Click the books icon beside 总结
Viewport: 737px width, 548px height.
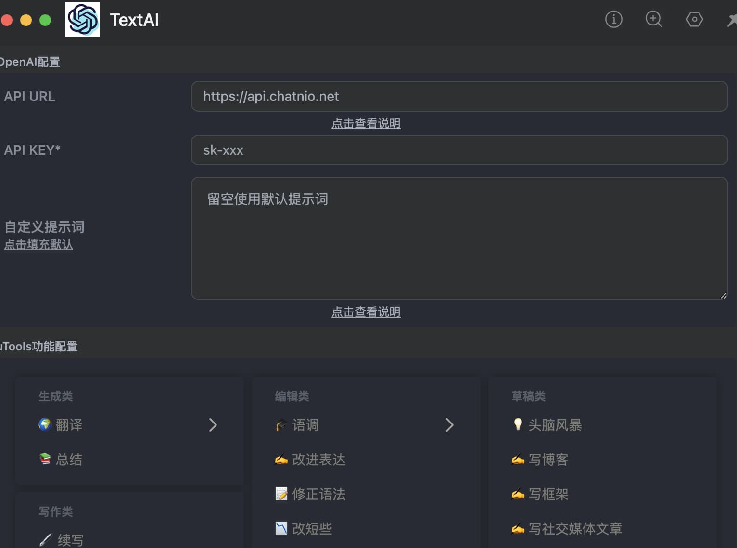[45, 459]
